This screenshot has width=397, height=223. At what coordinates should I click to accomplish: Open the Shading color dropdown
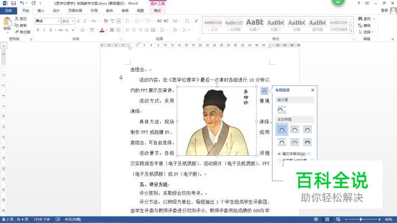point(178,30)
